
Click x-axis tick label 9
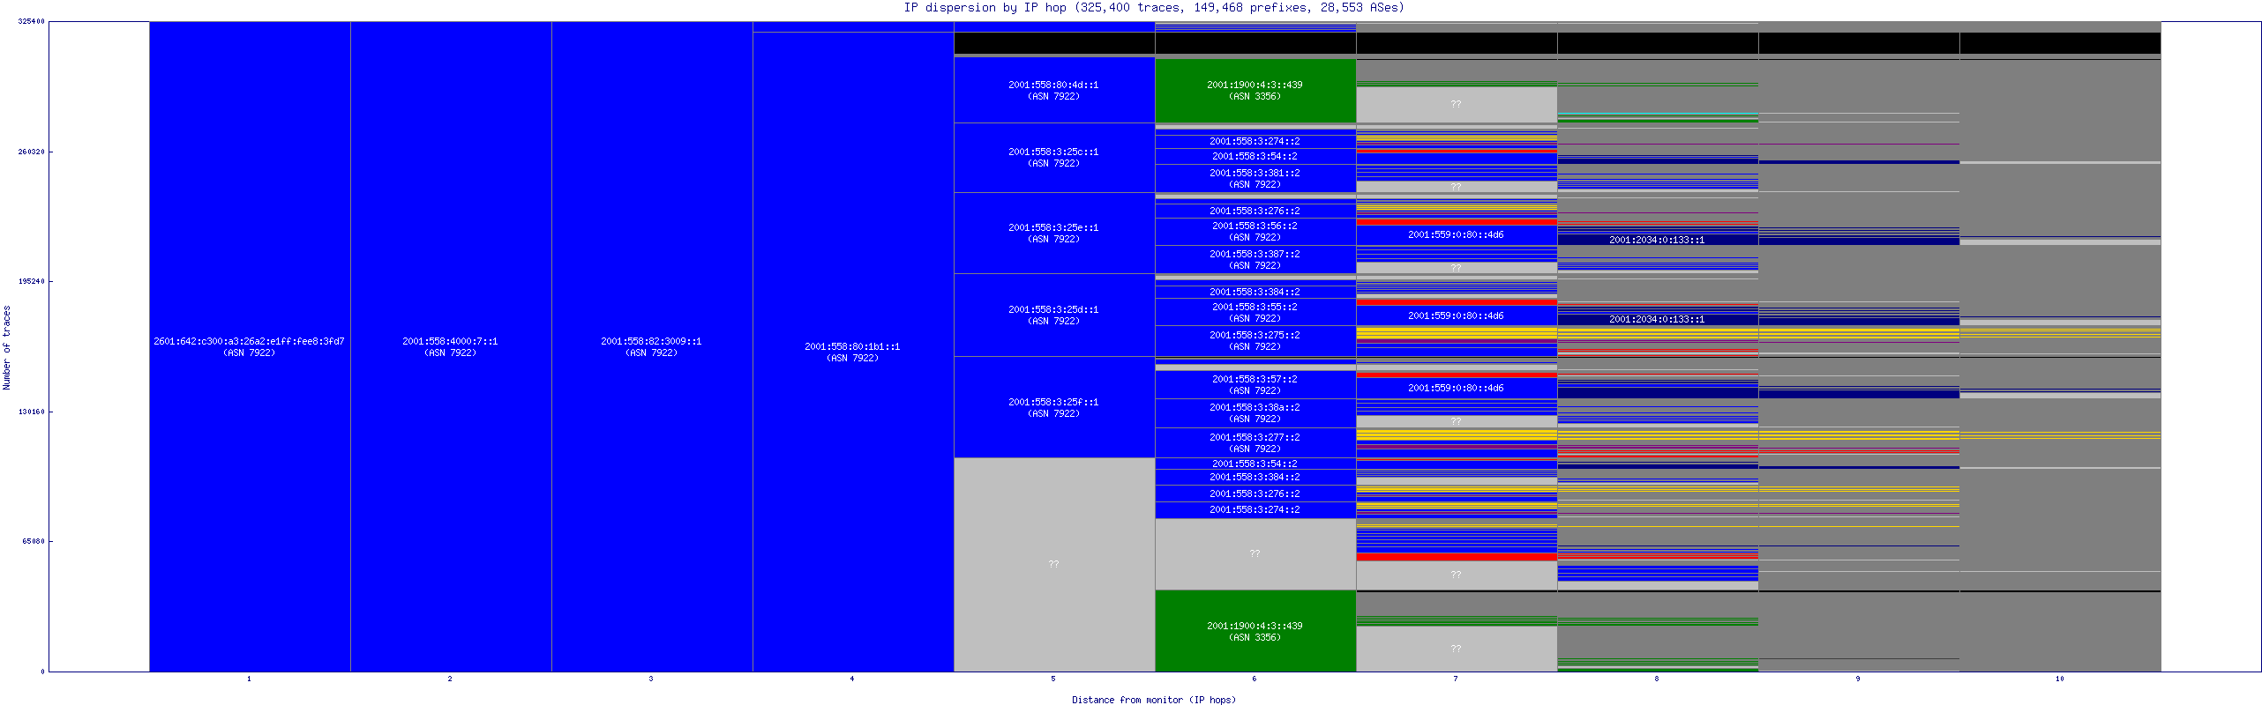pos(1858,679)
